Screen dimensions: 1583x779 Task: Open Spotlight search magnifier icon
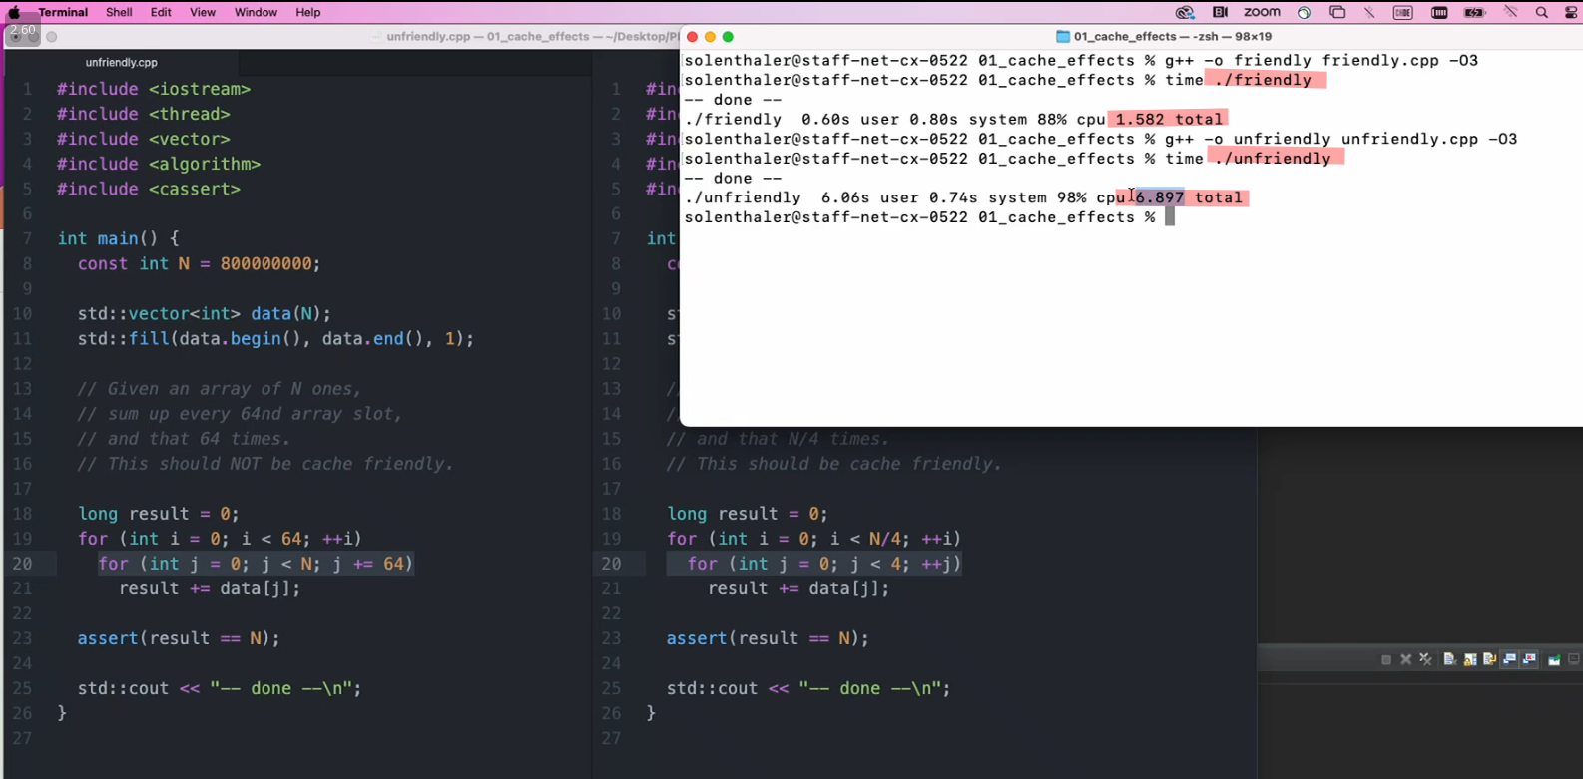coord(1542,13)
